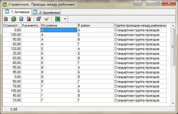The image size is (178, 114).
Task: Select the cost cell 25,00
Action: coord(12,53)
